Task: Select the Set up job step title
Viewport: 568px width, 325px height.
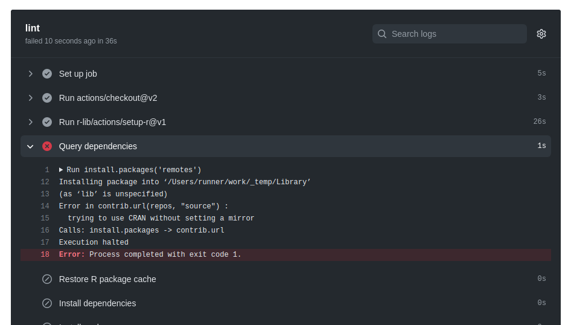Action: coord(78,74)
